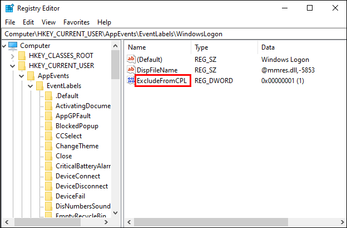Collapse the Computer root node

click(4, 46)
